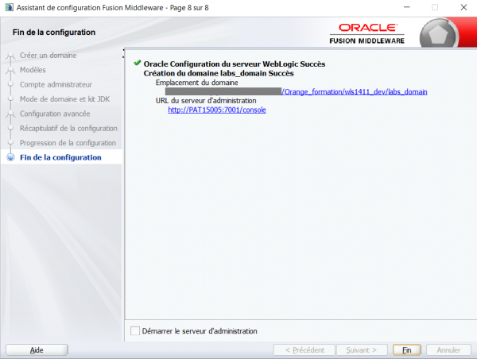
Task: Click the 'Emplacement du domaine' label
Action: pyautogui.click(x=197, y=83)
